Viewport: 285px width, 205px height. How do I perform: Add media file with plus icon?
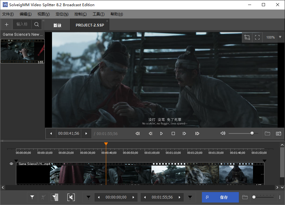tap(7, 24)
